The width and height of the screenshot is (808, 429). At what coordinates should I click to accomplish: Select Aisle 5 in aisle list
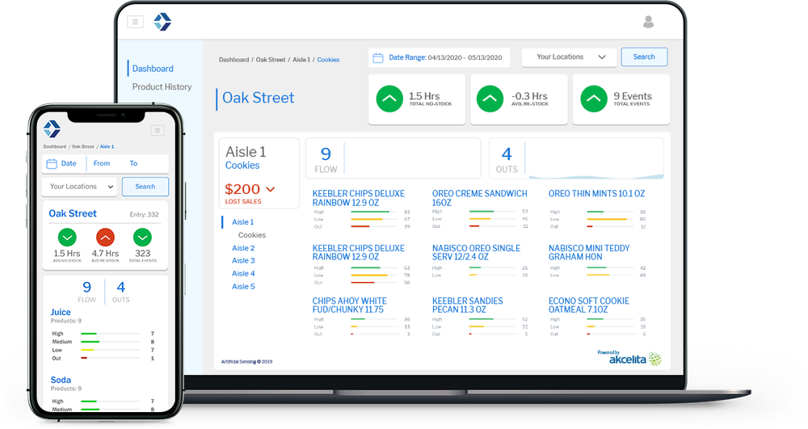click(x=243, y=286)
